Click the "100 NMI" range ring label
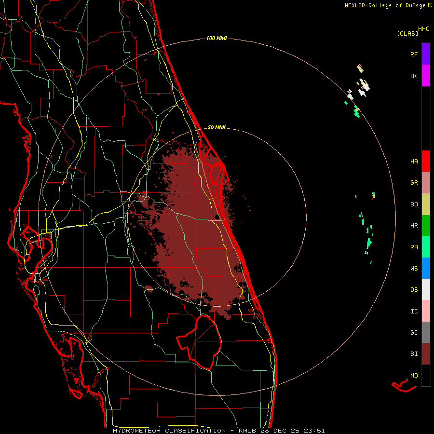The image size is (434, 434). click(x=217, y=38)
